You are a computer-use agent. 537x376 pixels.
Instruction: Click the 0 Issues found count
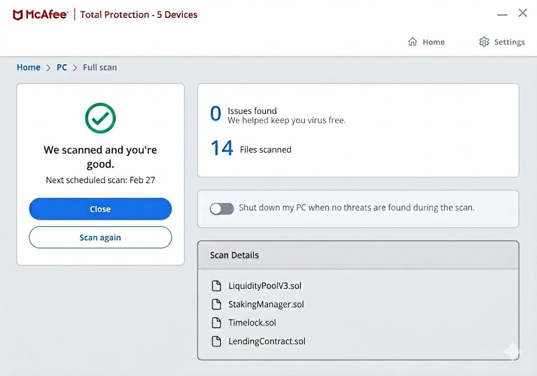(x=216, y=114)
